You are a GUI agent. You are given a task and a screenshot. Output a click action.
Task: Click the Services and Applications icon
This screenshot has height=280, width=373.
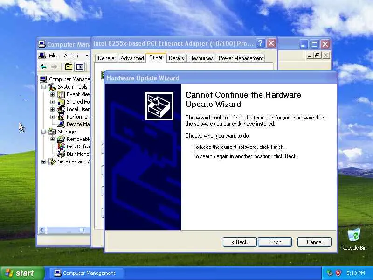click(x=52, y=161)
